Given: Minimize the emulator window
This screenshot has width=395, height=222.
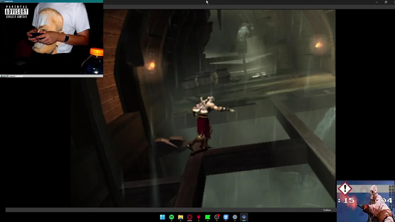Looking at the screenshot, I should [376, 2].
